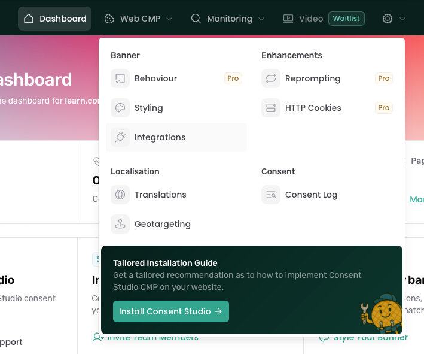The image size is (424, 354).
Task: Click the Localisation section heading
Action: (135, 171)
